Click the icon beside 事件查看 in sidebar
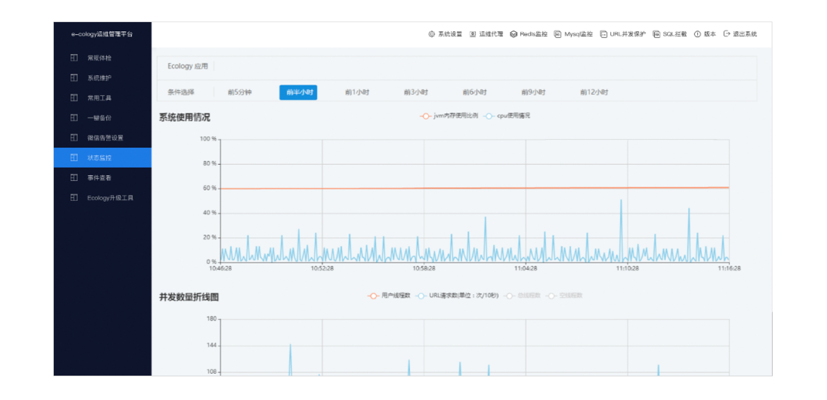Viewport: 827px width, 400px height. (74, 177)
